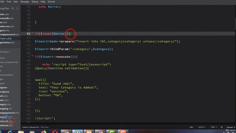Change the Spaces: 4 indentation setting

[231, 127]
